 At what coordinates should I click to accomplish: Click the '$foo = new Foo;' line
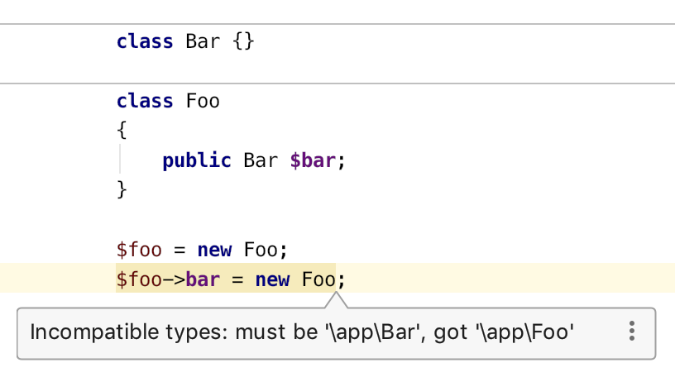[x=202, y=250]
